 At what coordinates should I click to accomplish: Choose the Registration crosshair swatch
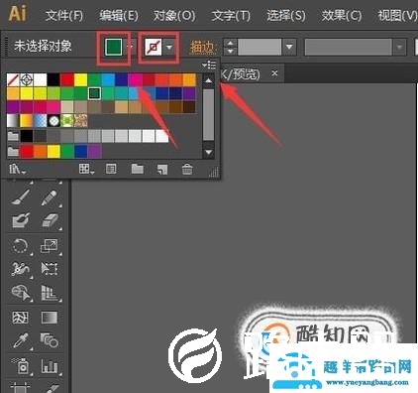click(x=27, y=79)
